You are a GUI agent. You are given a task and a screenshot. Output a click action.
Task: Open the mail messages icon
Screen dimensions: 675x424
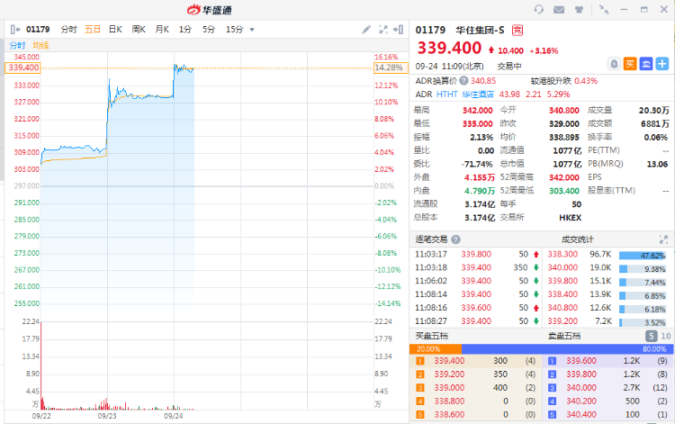coord(559,10)
